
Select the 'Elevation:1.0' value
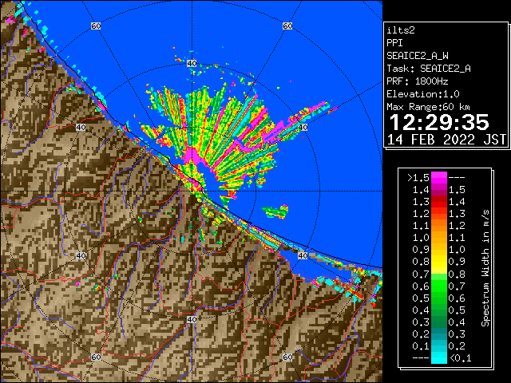pyautogui.click(x=423, y=94)
